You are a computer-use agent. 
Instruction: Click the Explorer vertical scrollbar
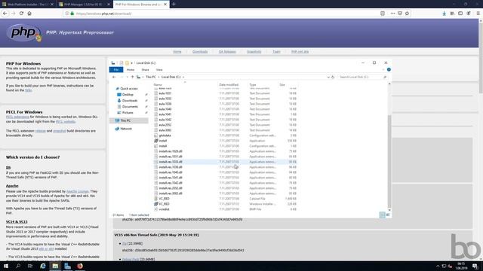click(x=389, y=161)
